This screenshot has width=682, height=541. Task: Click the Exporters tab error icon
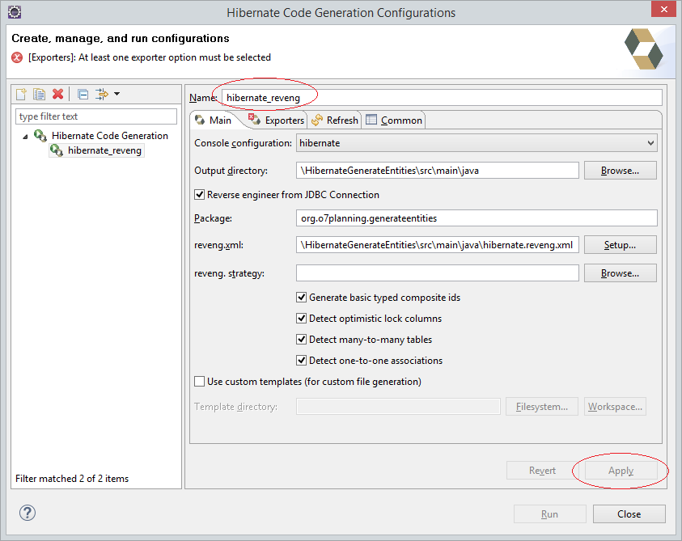click(254, 118)
